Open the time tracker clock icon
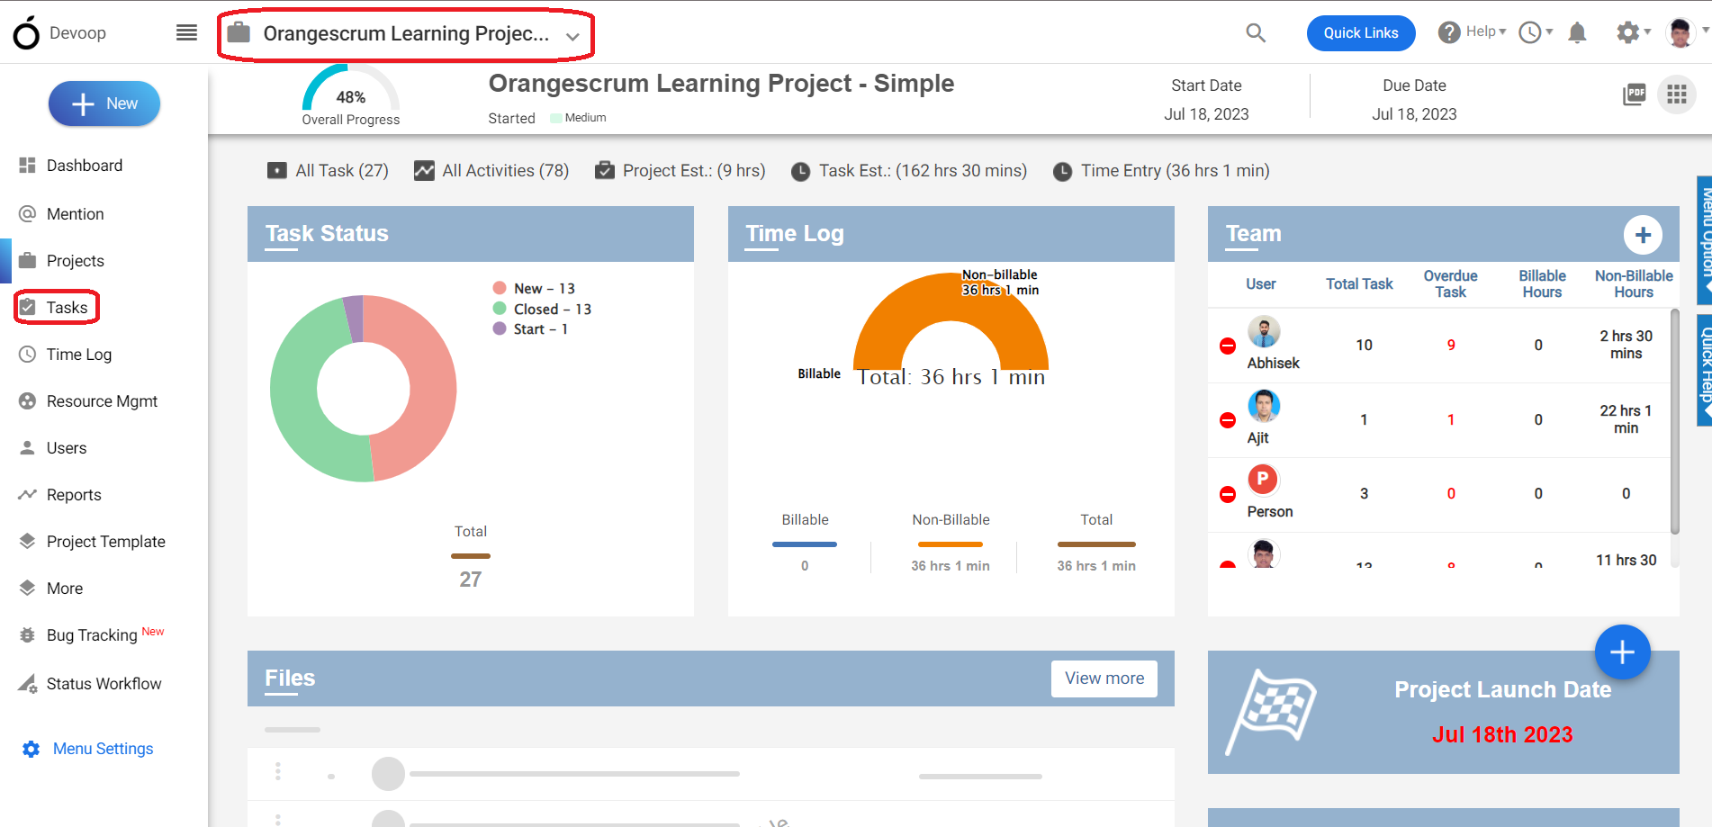 (x=1530, y=32)
